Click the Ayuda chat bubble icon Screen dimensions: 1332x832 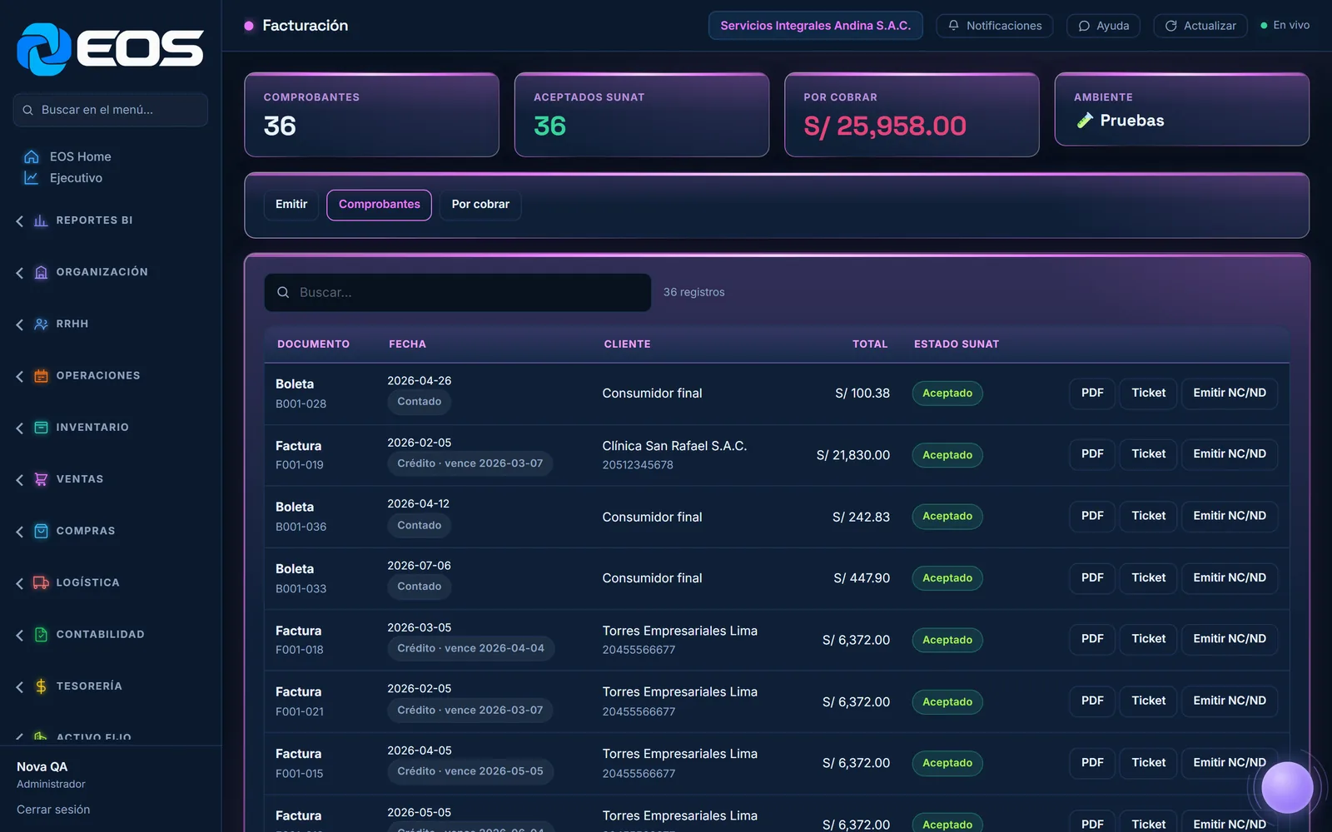tap(1084, 26)
